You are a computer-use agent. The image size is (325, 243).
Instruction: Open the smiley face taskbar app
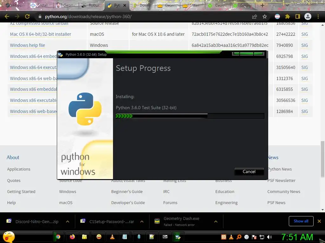(99, 237)
